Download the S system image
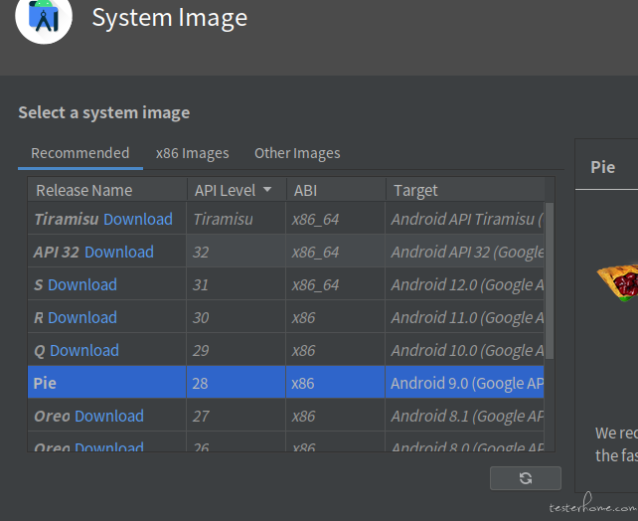Viewport: 638px width, 521px height. [82, 285]
